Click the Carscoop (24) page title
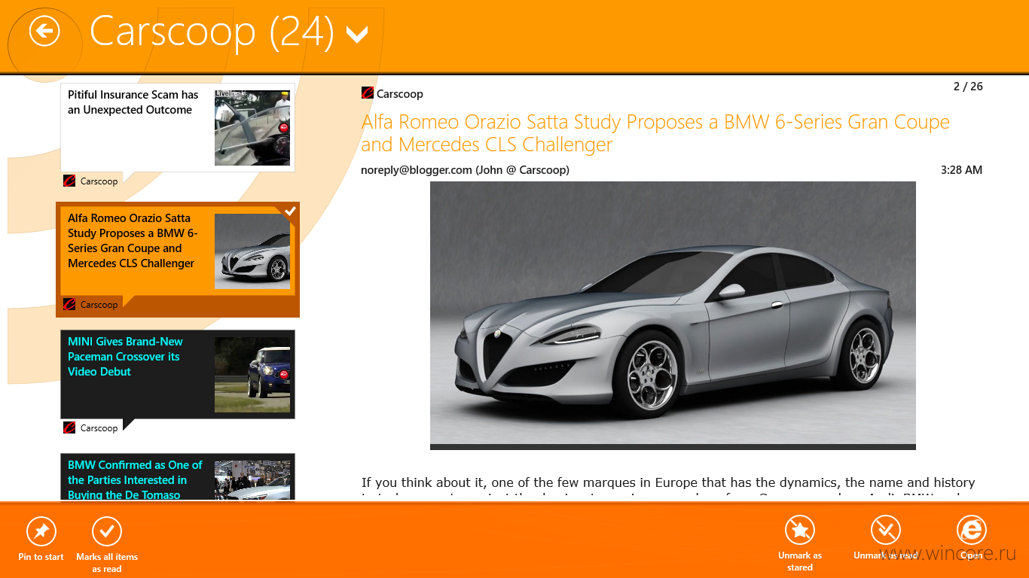The image size is (1029, 578). [x=212, y=32]
